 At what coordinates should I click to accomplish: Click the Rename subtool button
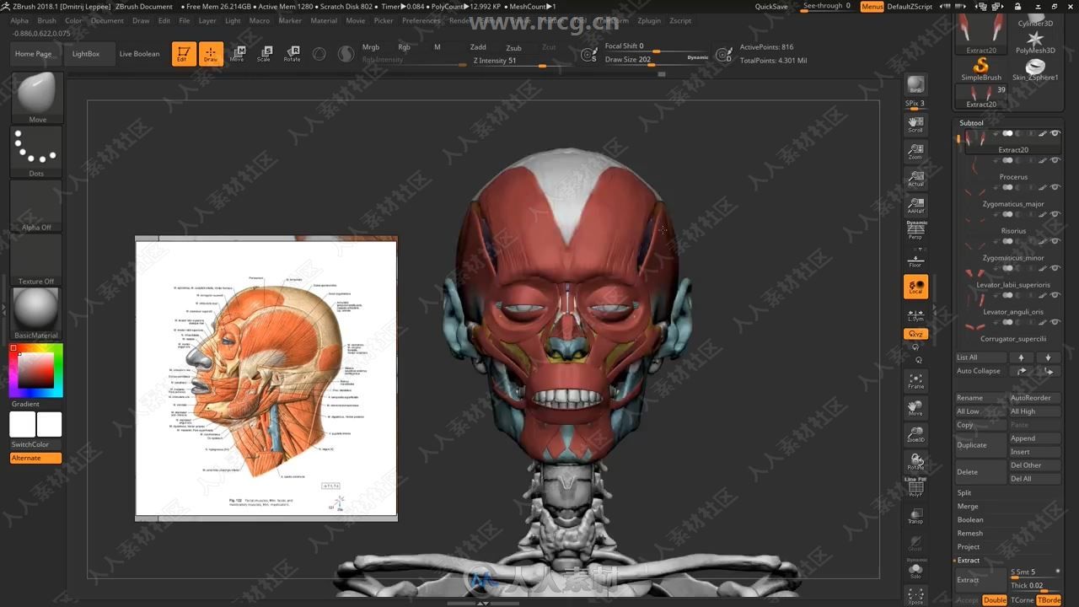click(981, 398)
